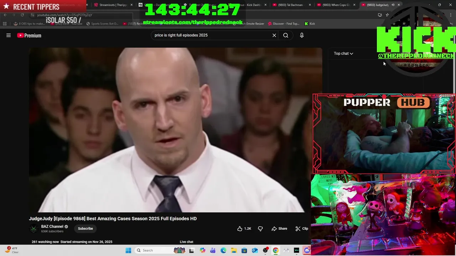Go to YouTube Premium home logo

pyautogui.click(x=29, y=35)
